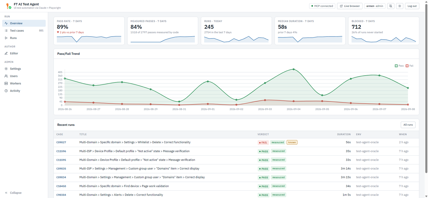Click the Overview pulse icon in sidebar
Viewport: 428px width, 198px height.
pyautogui.click(x=6, y=23)
